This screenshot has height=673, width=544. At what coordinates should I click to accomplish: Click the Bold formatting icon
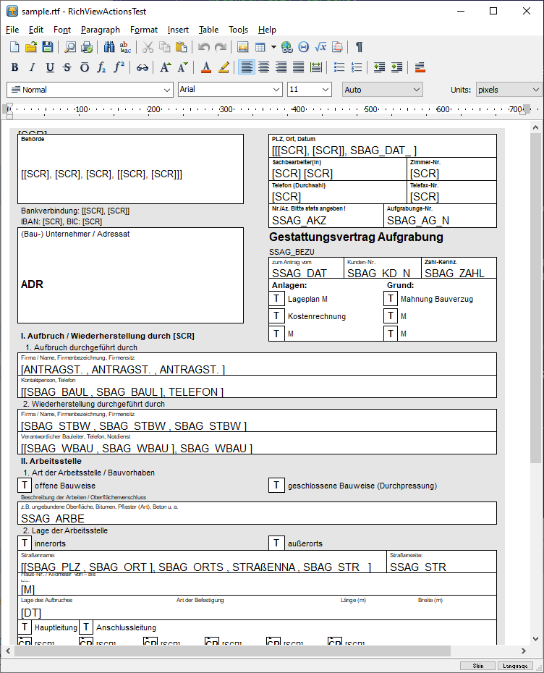coord(14,67)
